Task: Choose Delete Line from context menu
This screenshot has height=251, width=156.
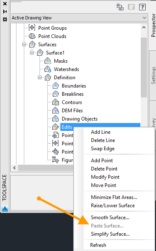Action: coord(103,140)
